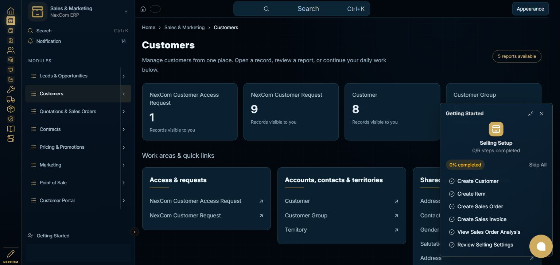
Task: Open the chat bubble floating button
Action: pos(541,246)
